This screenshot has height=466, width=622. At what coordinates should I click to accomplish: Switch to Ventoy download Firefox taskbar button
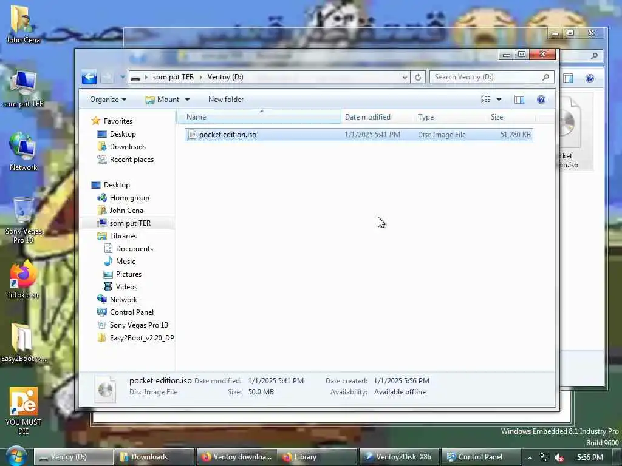click(x=236, y=457)
